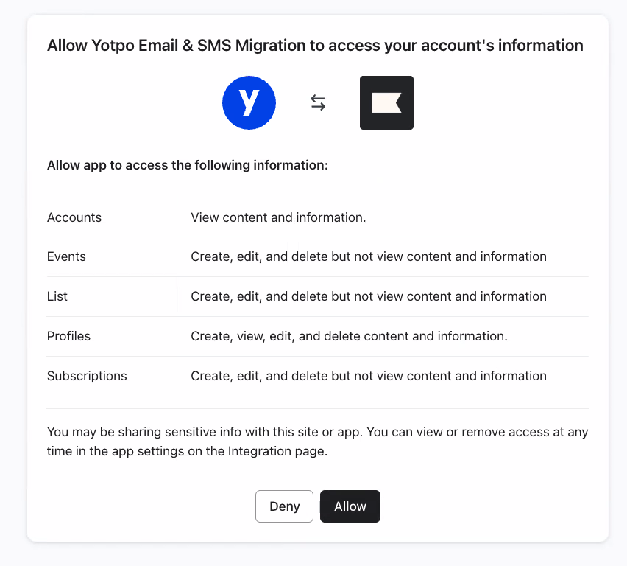Click the Accounts 'View content and information' description
The height and width of the screenshot is (566, 627).
click(x=278, y=217)
